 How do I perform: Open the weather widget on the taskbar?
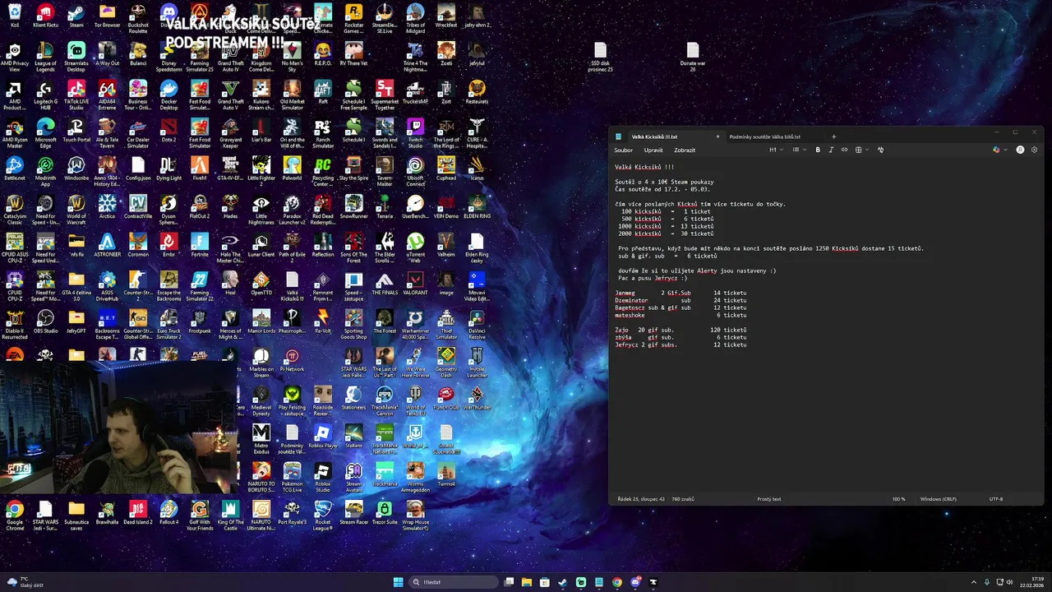[x=25, y=582]
